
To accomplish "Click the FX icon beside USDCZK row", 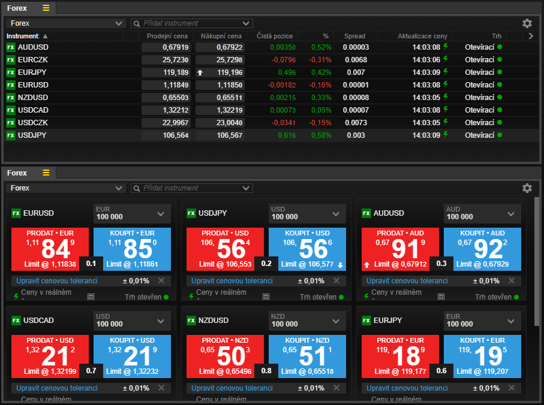I will 11,123.
